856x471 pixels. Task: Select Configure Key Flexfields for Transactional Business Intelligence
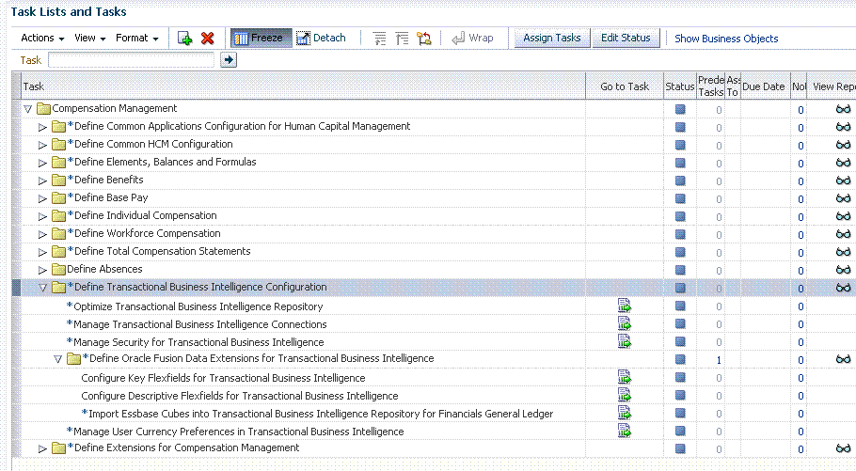click(x=223, y=378)
